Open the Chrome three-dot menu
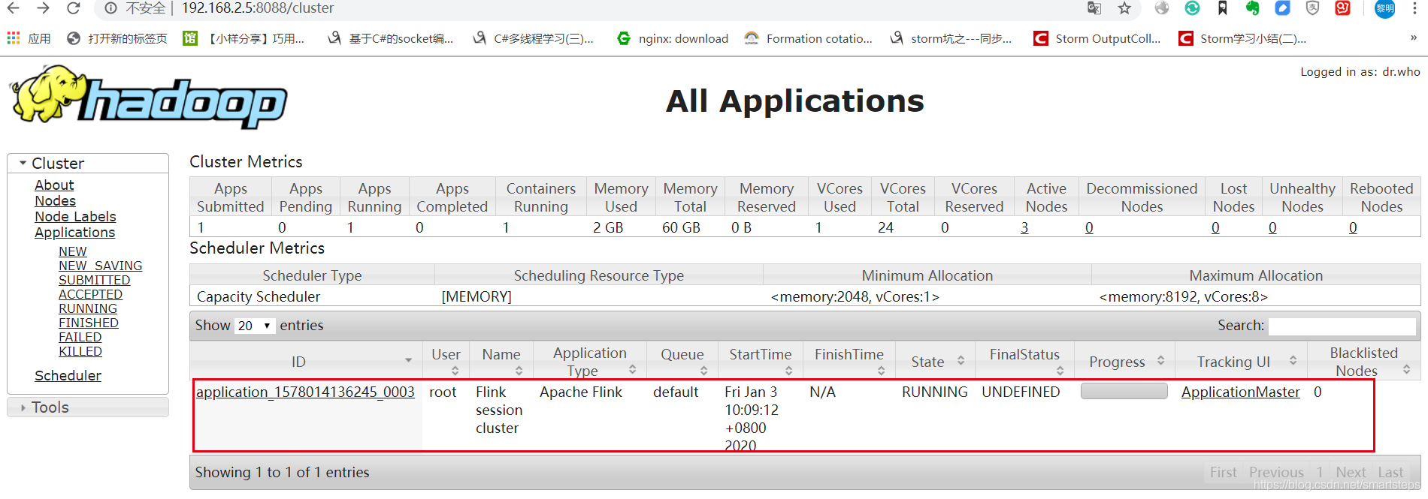This screenshot has height=499, width=1428. [x=1415, y=8]
